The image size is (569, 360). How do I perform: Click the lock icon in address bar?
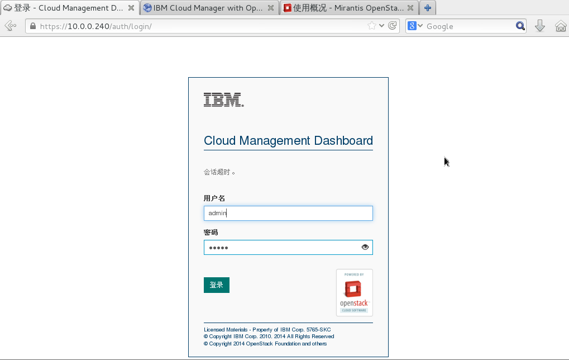33,26
